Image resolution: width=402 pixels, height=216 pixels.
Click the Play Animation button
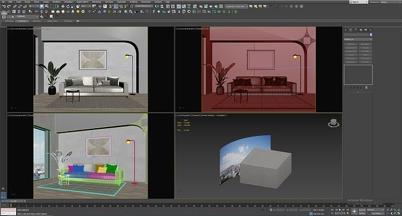coord(340,210)
